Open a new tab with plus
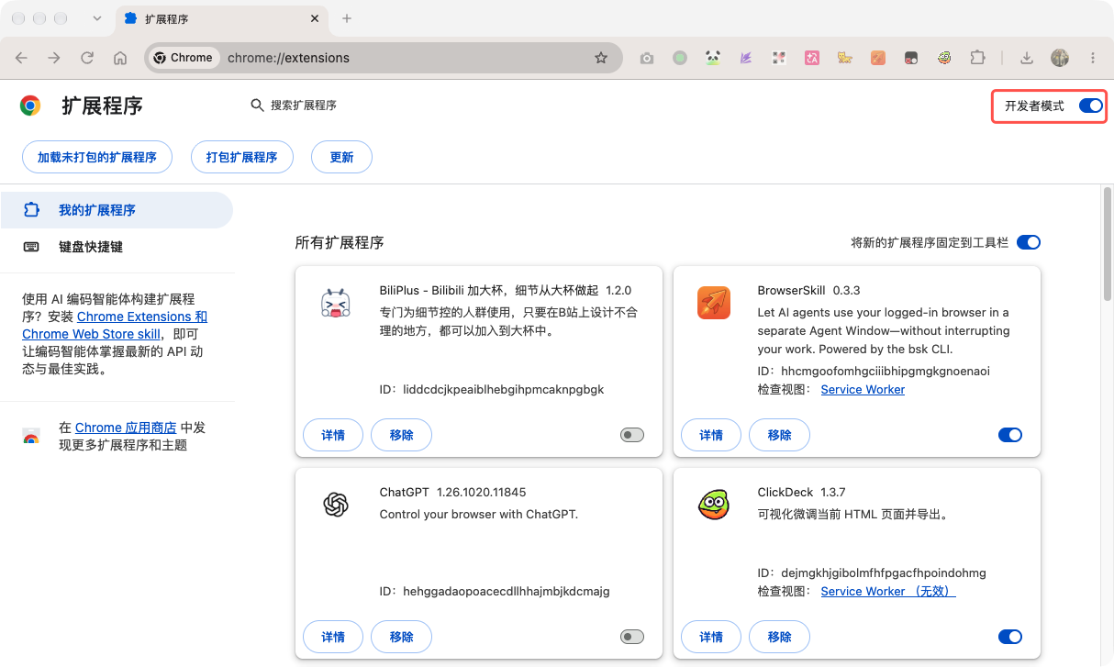The height and width of the screenshot is (667, 1114). [347, 18]
